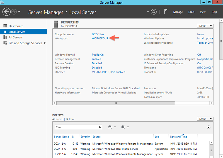Open the Events TASKS dropdown

[x=205, y=119]
